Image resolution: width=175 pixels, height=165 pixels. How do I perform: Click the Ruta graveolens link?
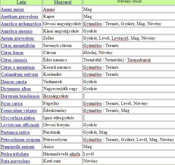[x=15, y=161]
